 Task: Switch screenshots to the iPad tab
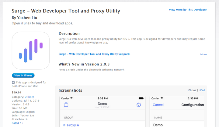click(x=202, y=90)
